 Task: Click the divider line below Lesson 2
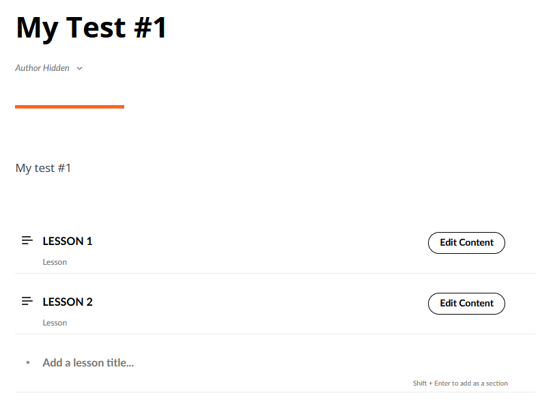pos(274,334)
